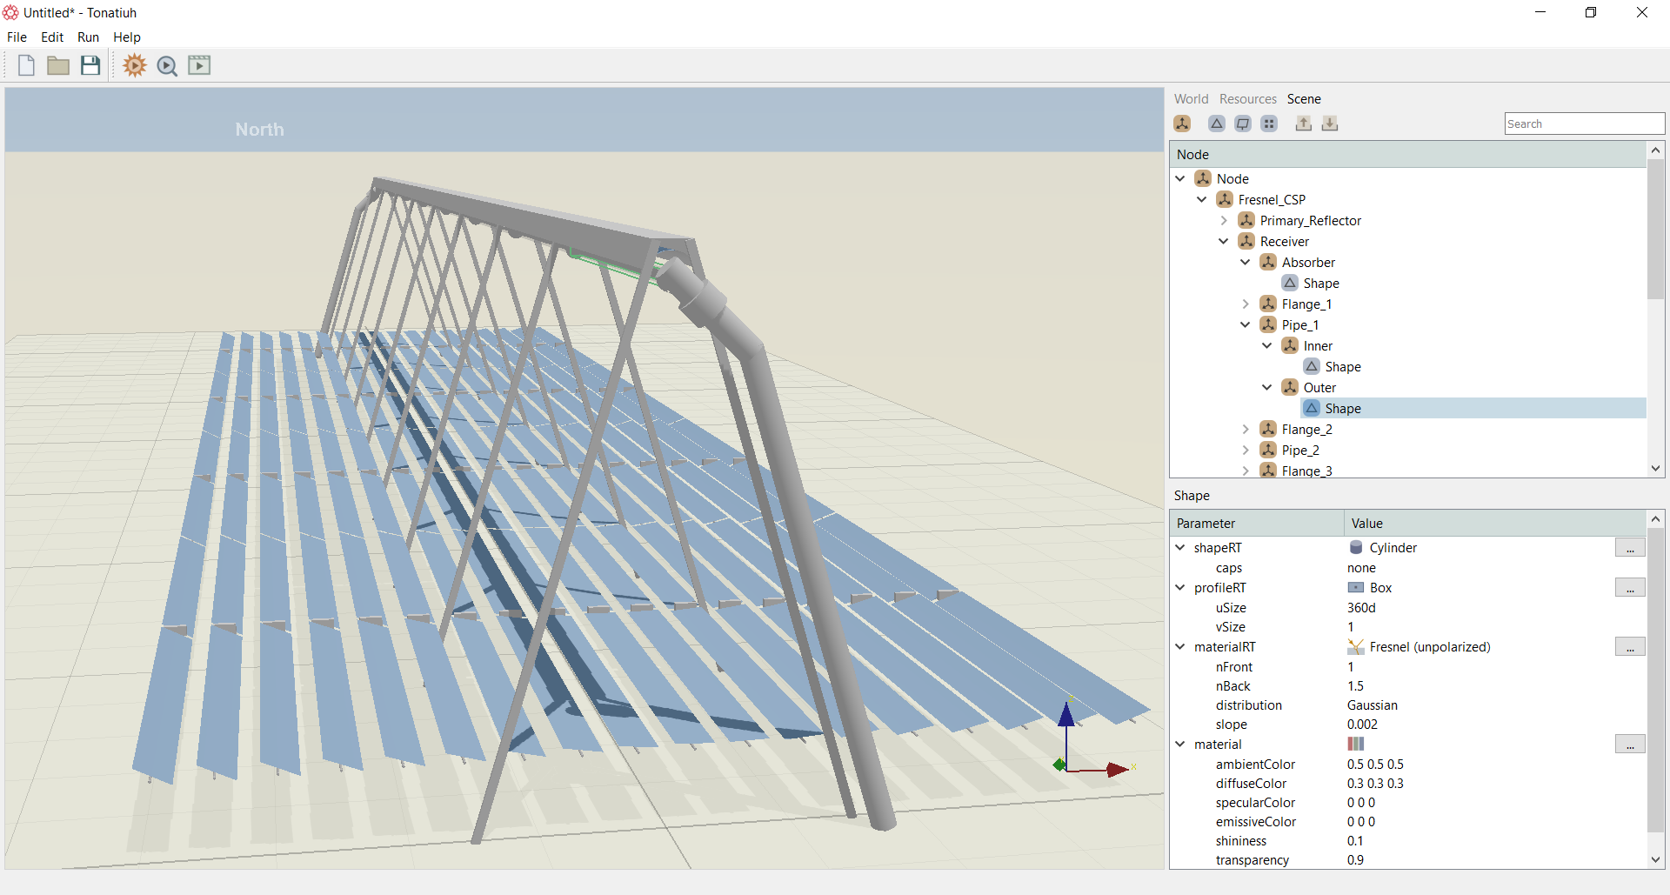Click the icon of the Fresnel_CSP node
The image size is (1670, 895).
click(1225, 199)
